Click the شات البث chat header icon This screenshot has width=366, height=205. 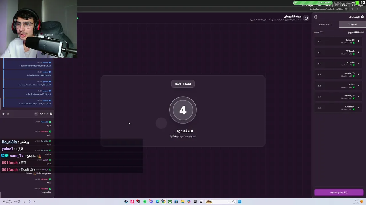tap(51, 114)
